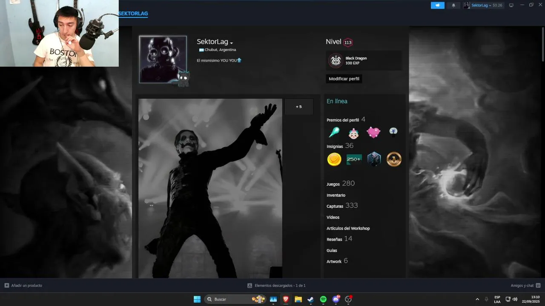The height and width of the screenshot is (306, 545).
Task: Open Amigos y chat panel
Action: [x=526, y=286]
